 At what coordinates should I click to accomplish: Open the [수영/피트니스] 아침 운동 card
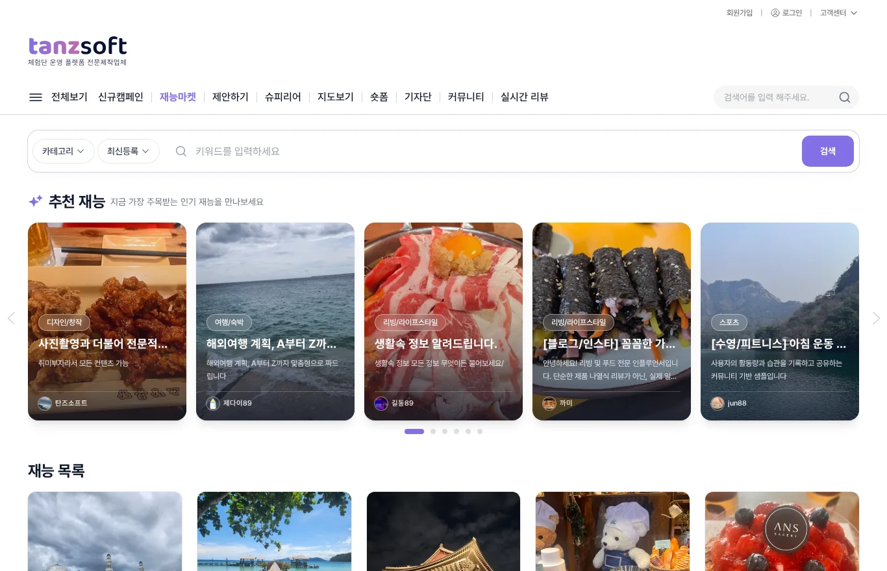click(x=780, y=321)
